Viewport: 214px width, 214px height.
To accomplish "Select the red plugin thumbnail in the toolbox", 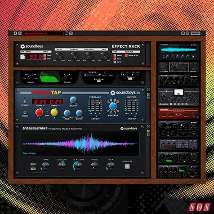I will pyautogui.click(x=179, y=113).
